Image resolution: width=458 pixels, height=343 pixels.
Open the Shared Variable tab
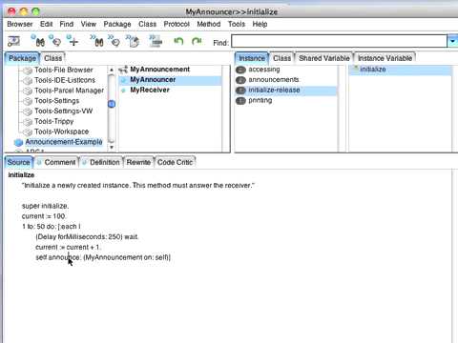(324, 58)
